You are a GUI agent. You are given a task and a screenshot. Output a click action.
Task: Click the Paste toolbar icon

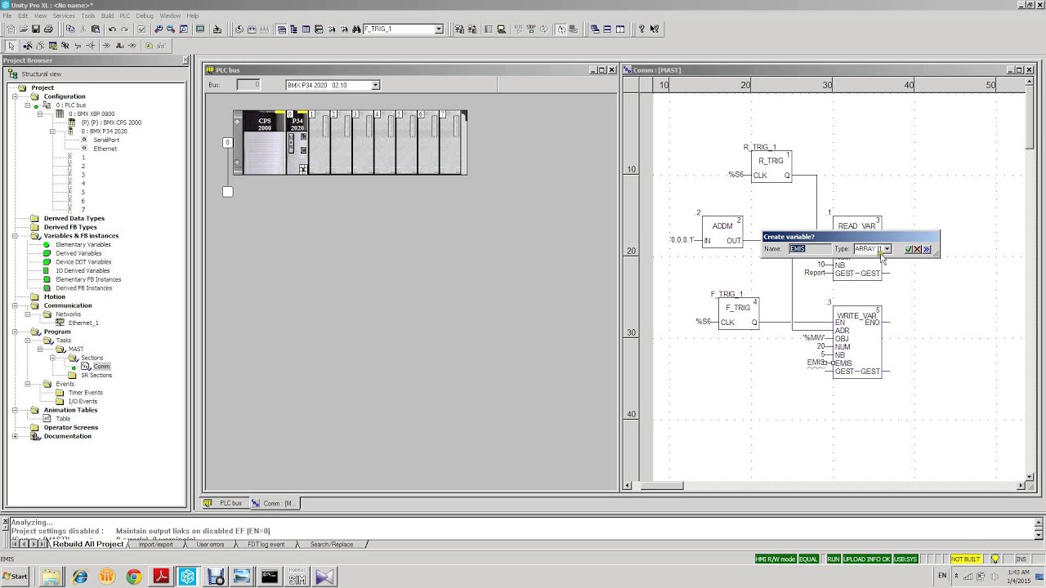point(96,29)
